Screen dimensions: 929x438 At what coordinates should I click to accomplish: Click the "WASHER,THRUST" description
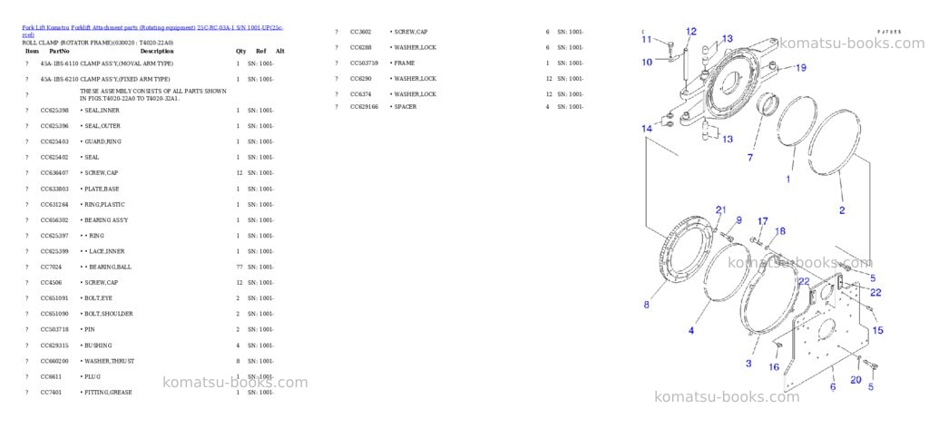tap(110, 361)
